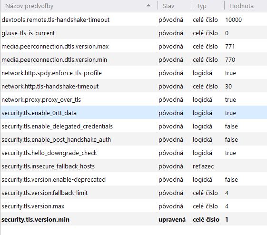This screenshot has height=235, width=267.
Task: Select the bold security.tls.version.min preference
Action: pos(134,219)
